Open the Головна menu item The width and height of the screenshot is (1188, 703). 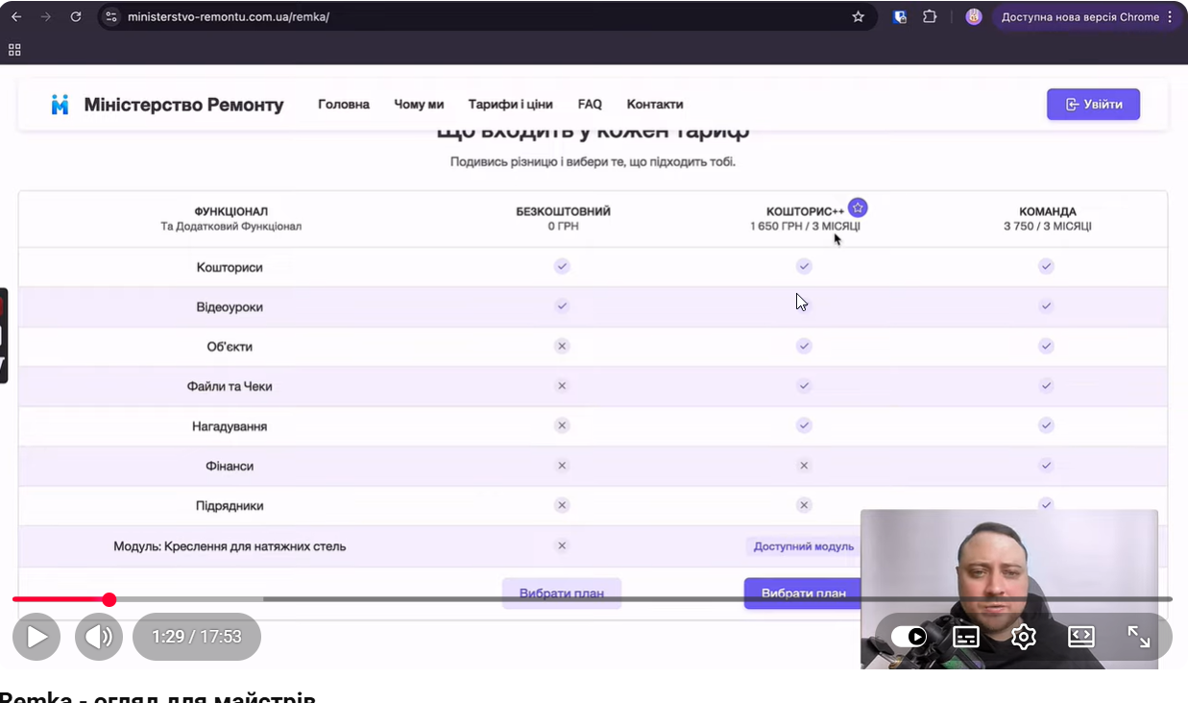[x=344, y=105]
